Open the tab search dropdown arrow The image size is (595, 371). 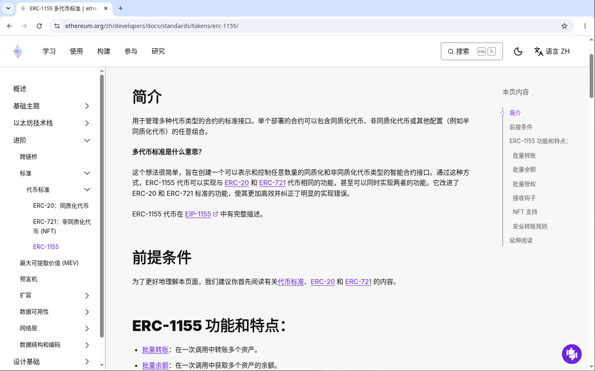tap(8, 8)
